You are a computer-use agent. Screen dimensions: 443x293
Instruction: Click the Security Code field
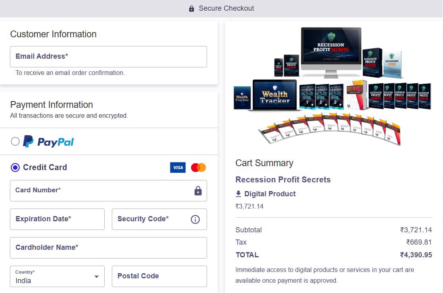coord(151,219)
